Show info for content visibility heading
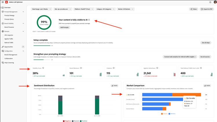 pos(89,20)
